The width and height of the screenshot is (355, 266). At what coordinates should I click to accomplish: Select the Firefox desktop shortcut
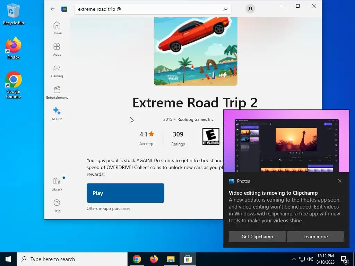point(14,48)
